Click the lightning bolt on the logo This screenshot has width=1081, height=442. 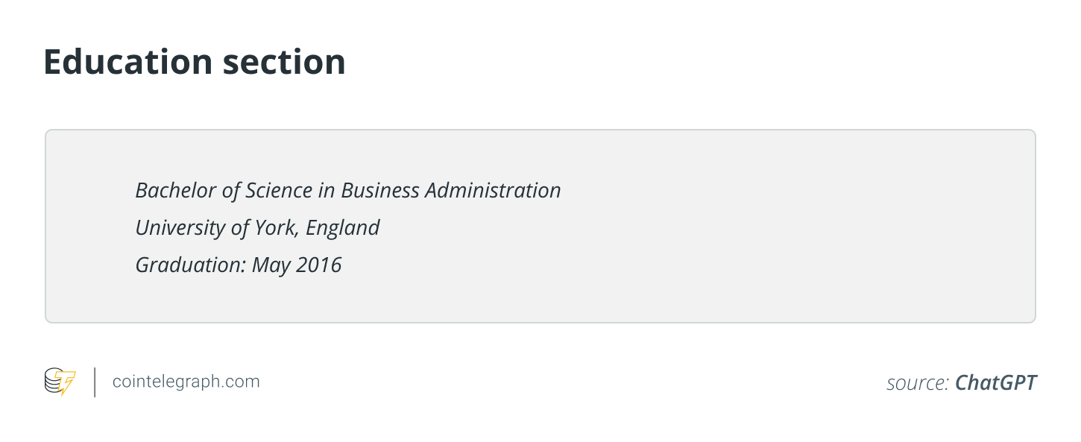coord(67,383)
